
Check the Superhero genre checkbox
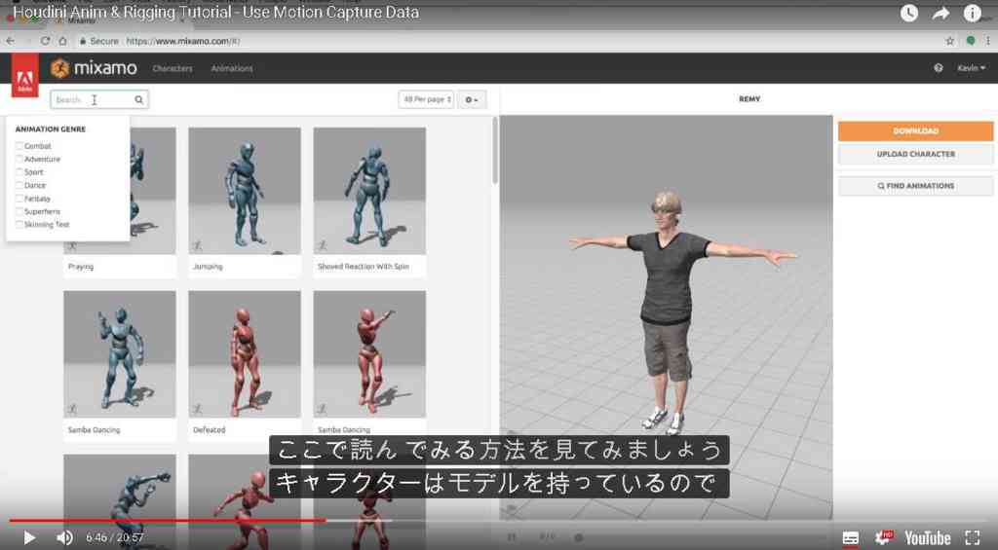click(x=19, y=211)
